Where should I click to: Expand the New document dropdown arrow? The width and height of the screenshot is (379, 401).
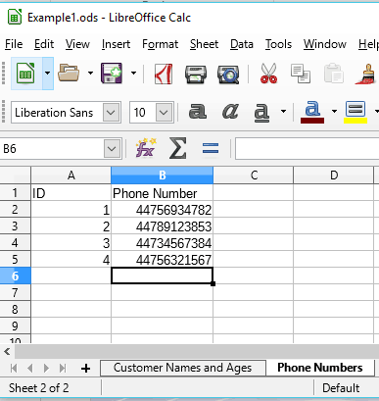coord(48,74)
